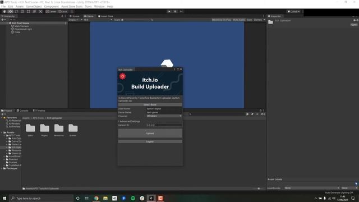
Task: Adjust the Game view Scale slider
Action: point(136,20)
